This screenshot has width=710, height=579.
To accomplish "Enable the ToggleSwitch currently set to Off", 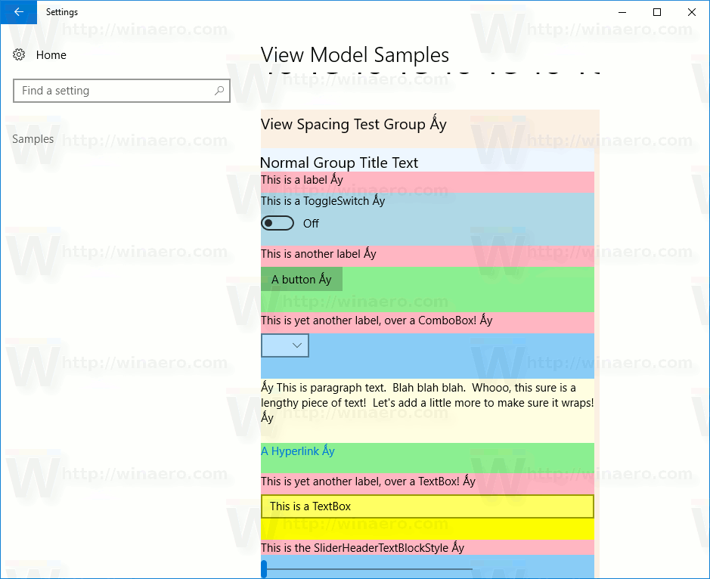I will [x=277, y=223].
